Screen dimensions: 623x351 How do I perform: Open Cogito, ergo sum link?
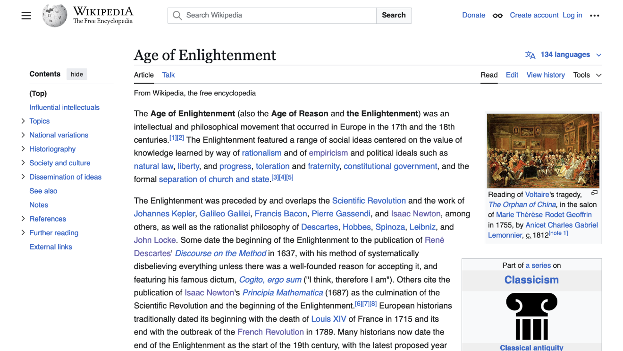point(270,280)
